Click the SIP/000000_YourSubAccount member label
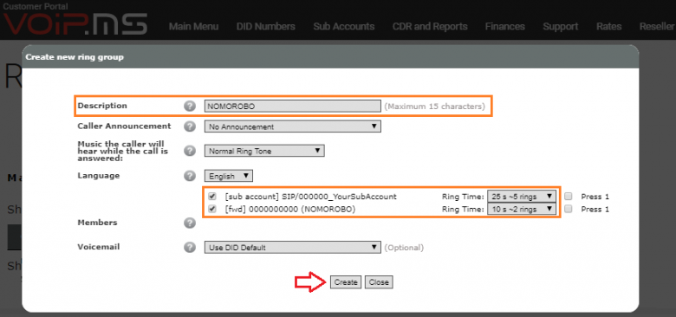676x317 pixels. point(311,197)
